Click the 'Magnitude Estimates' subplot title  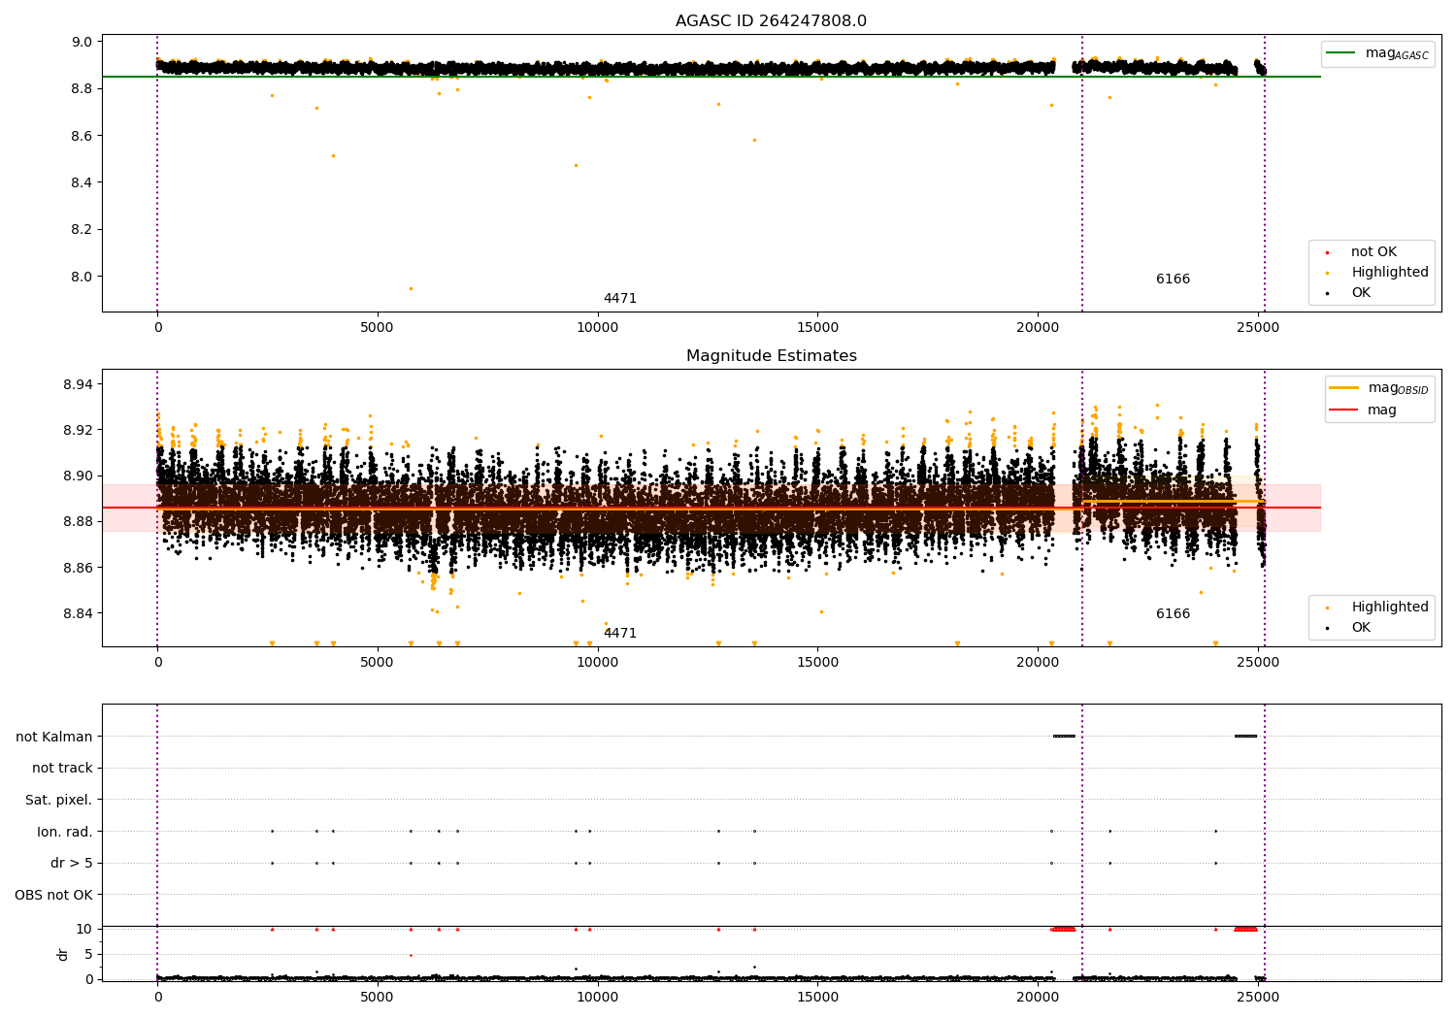[x=771, y=356]
